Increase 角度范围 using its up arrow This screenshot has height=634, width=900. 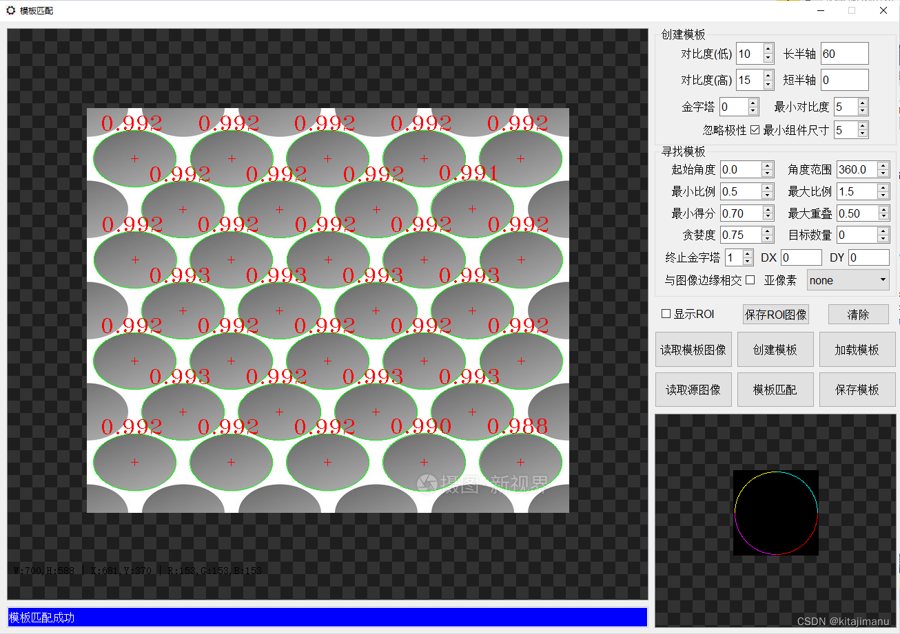tap(882, 165)
